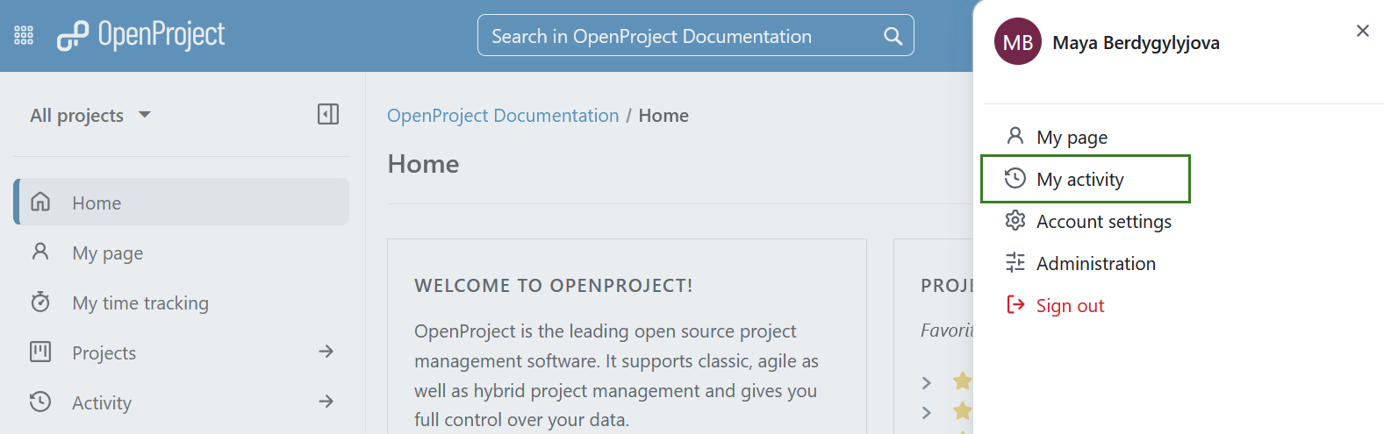The width and height of the screenshot is (1391, 434).
Task: Click the My time tracking stopwatch icon
Action: [x=40, y=302]
